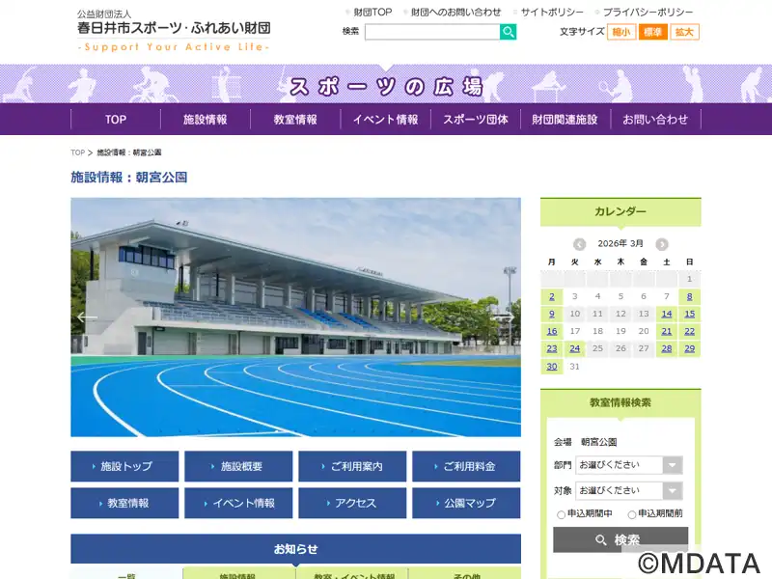The height and width of the screenshot is (579, 772).
Task: Click the foundation logo at top left
Action: pos(174,30)
